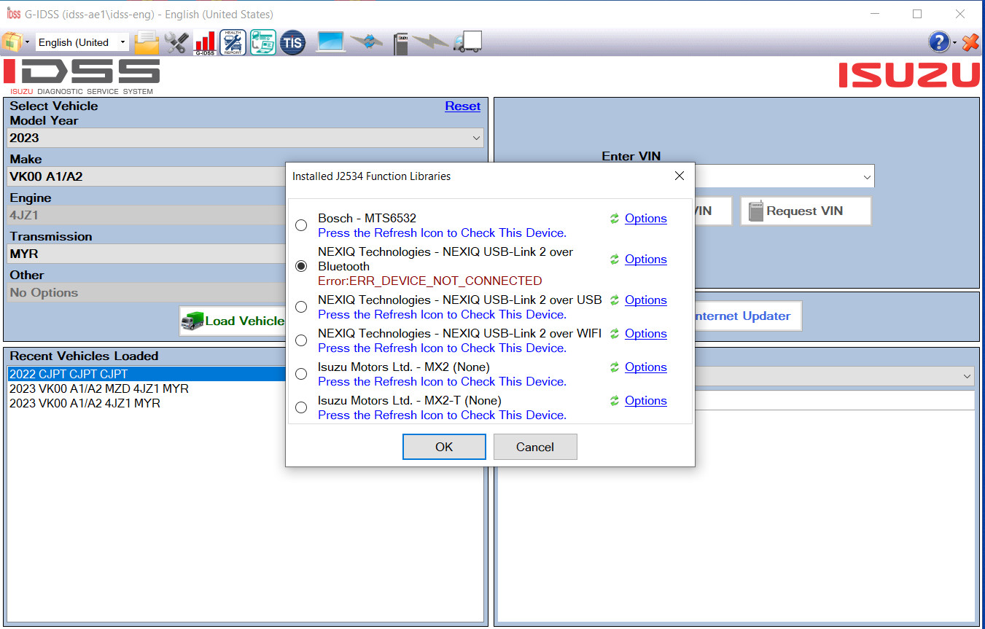Click the G-IDSS red bars icon
The width and height of the screenshot is (985, 629).
pos(205,42)
